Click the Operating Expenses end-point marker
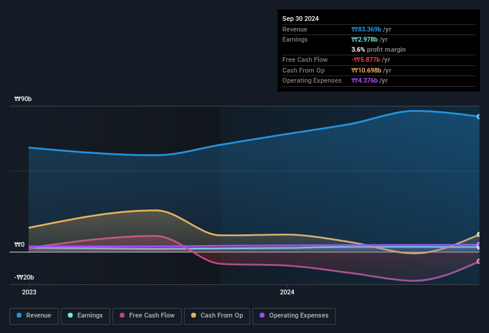 [479, 244]
